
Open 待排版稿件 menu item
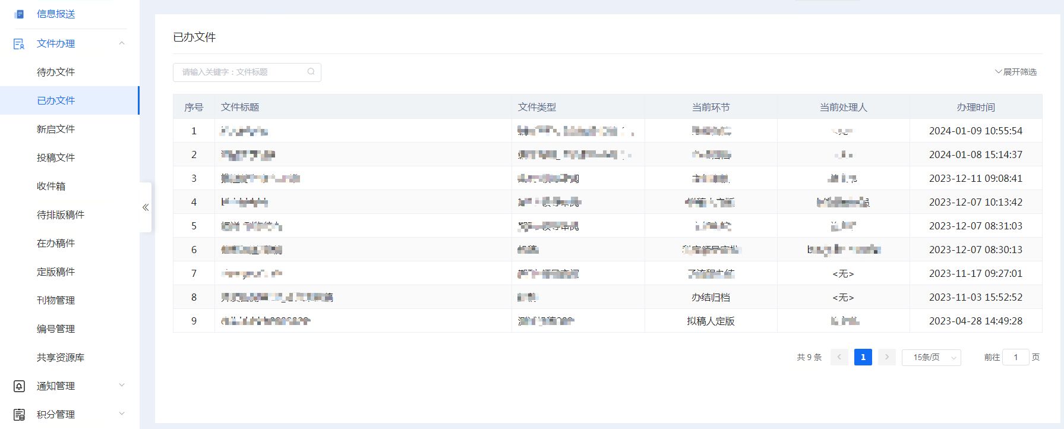pyautogui.click(x=70, y=214)
